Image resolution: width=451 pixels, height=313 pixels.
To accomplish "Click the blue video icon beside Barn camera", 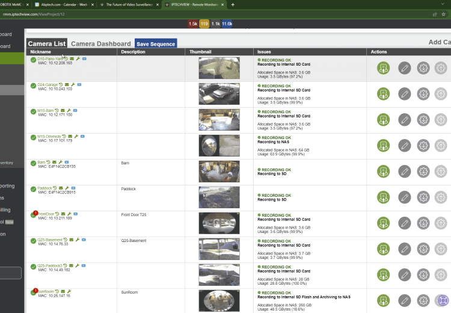I will tap(68, 163).
